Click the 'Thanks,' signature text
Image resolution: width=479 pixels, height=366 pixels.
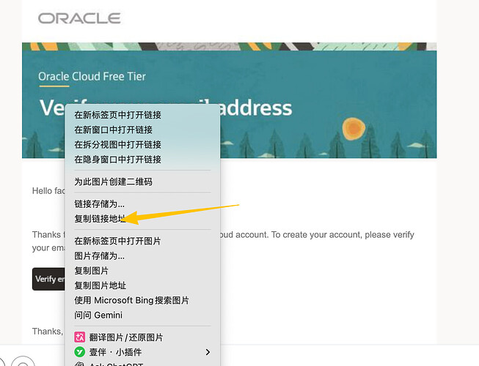click(48, 332)
